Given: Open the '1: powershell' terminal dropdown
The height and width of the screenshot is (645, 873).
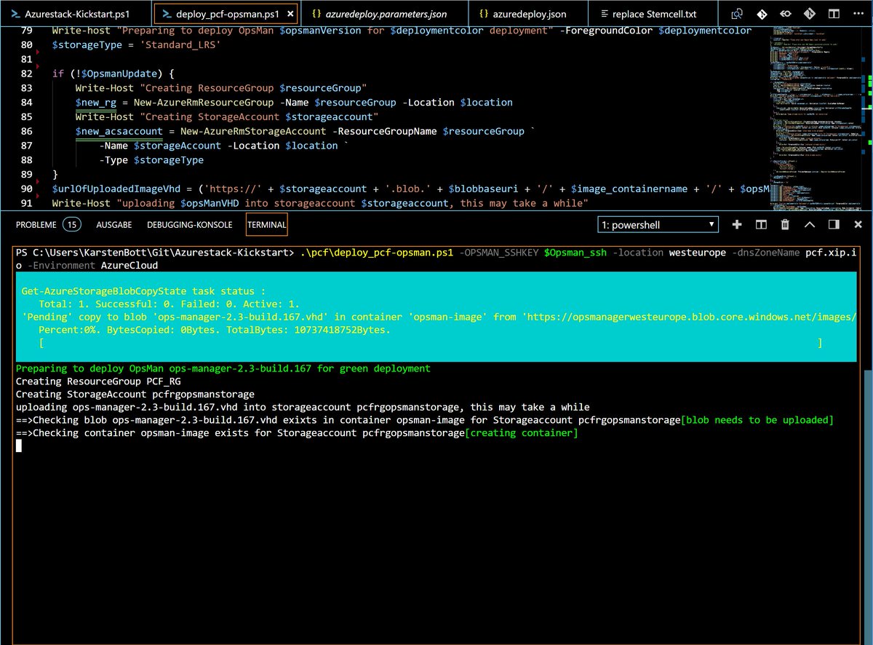Looking at the screenshot, I should point(658,225).
